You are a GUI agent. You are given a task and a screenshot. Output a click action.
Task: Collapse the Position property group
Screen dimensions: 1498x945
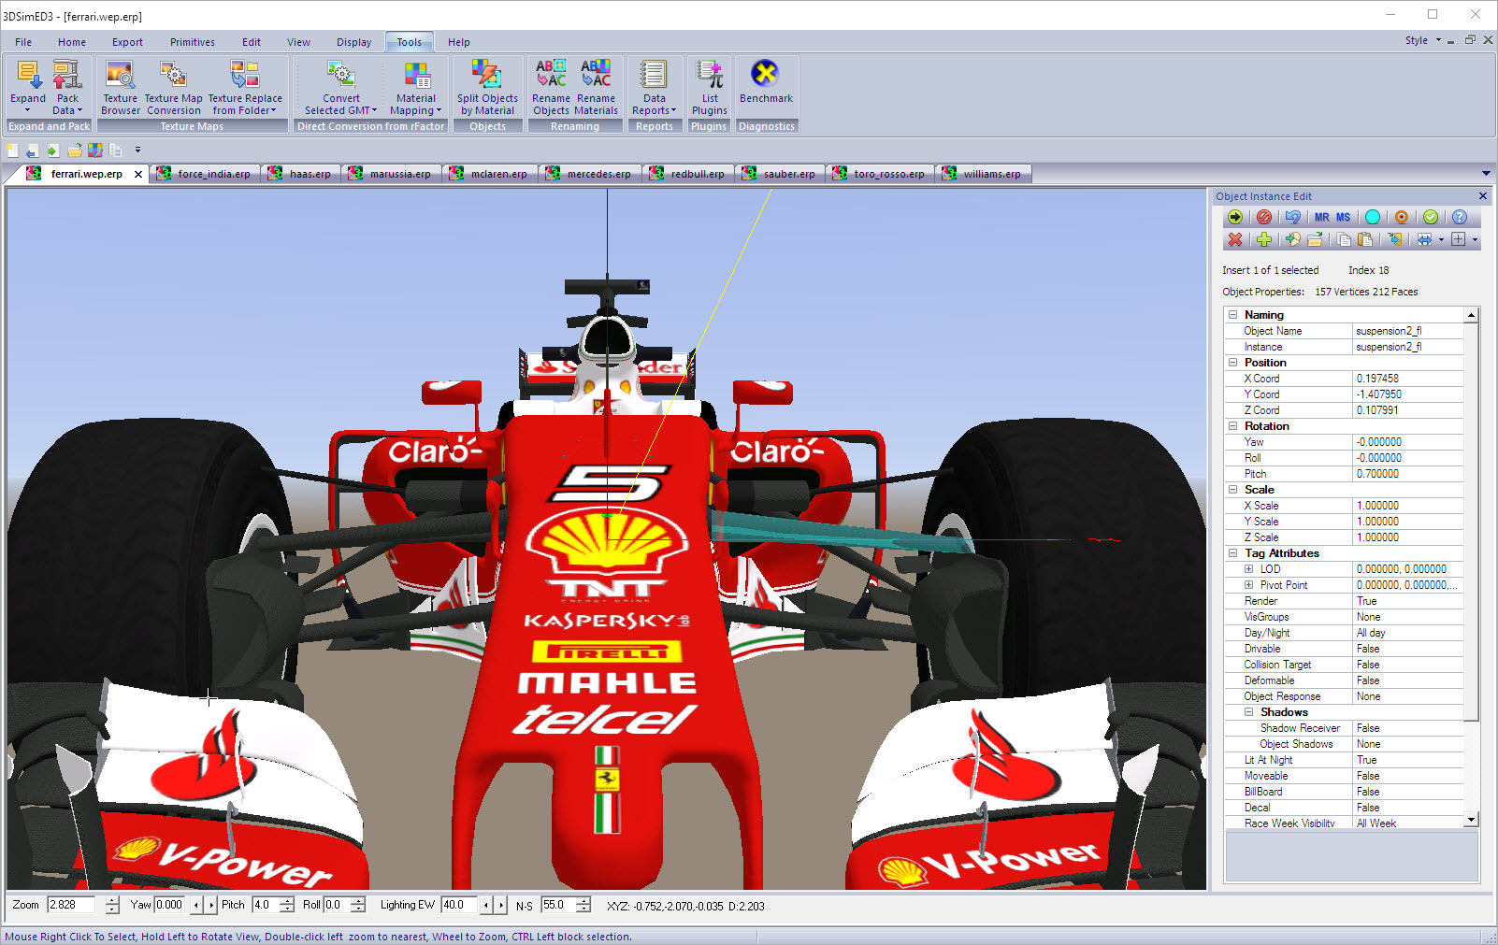(1233, 363)
